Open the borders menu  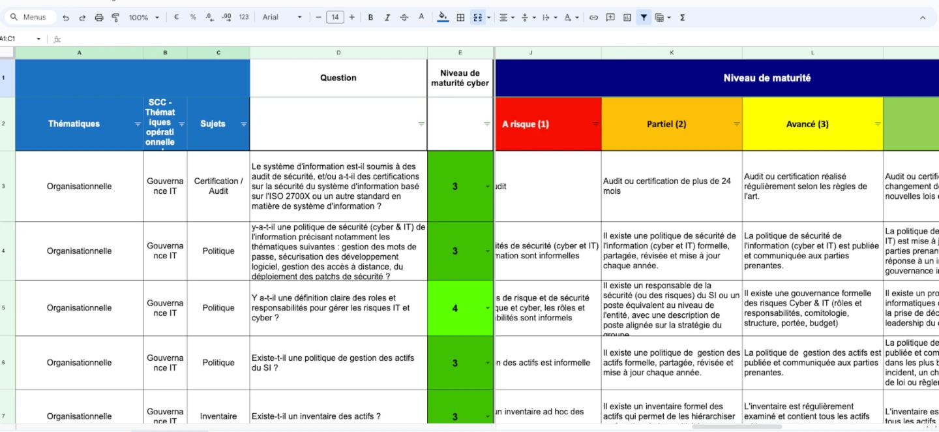[x=460, y=18]
